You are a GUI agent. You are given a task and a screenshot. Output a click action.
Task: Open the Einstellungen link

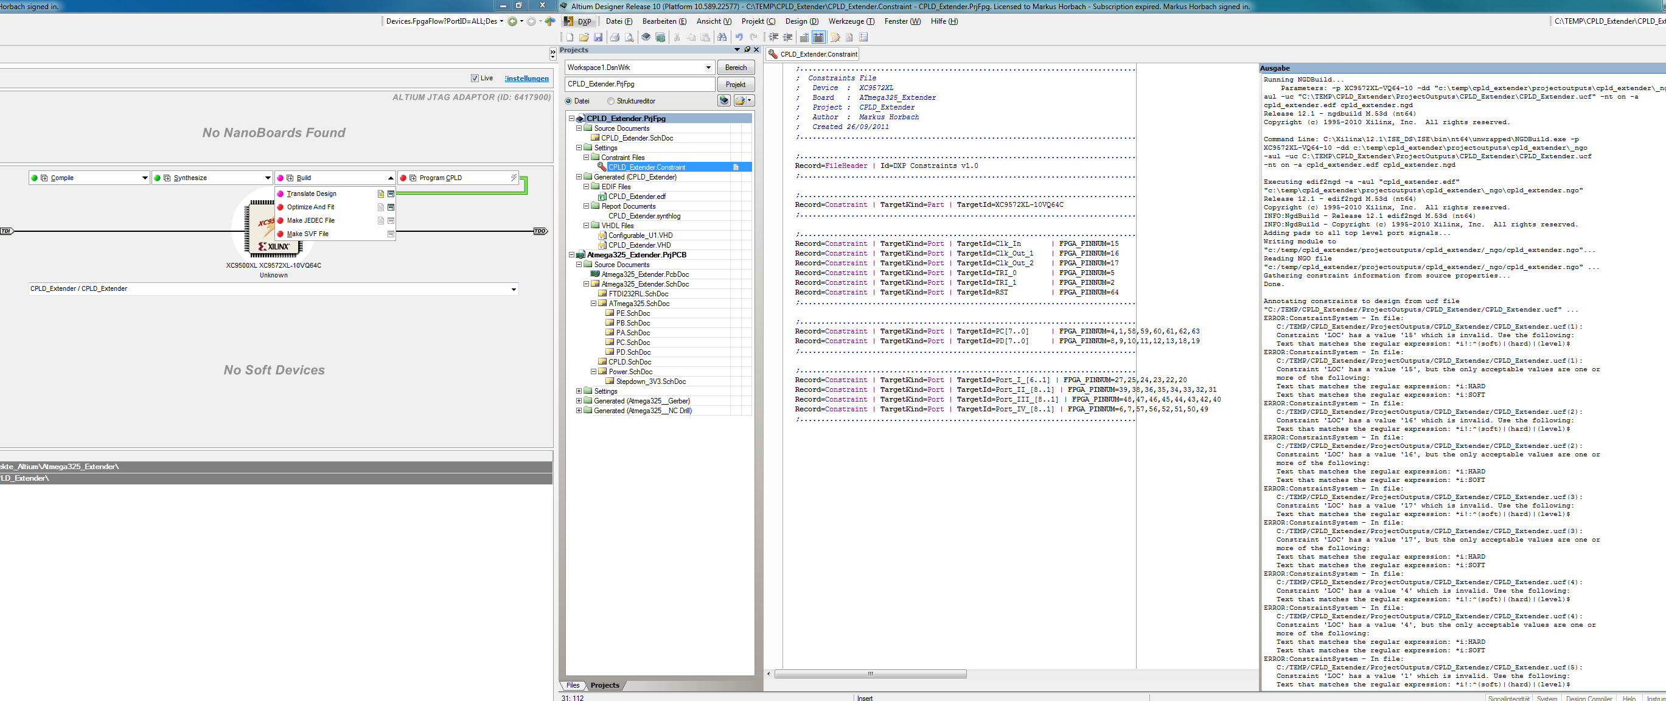coord(526,78)
